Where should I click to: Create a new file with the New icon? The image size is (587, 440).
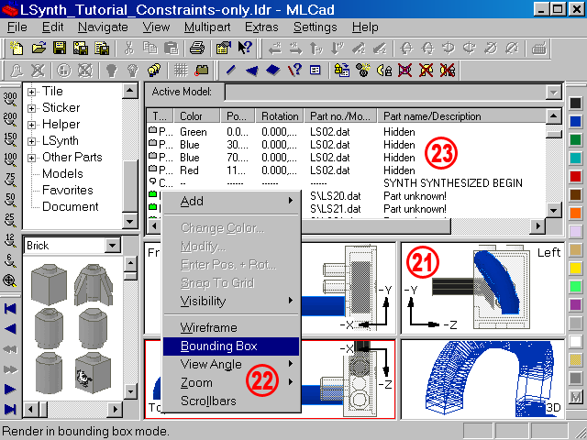click(17, 48)
